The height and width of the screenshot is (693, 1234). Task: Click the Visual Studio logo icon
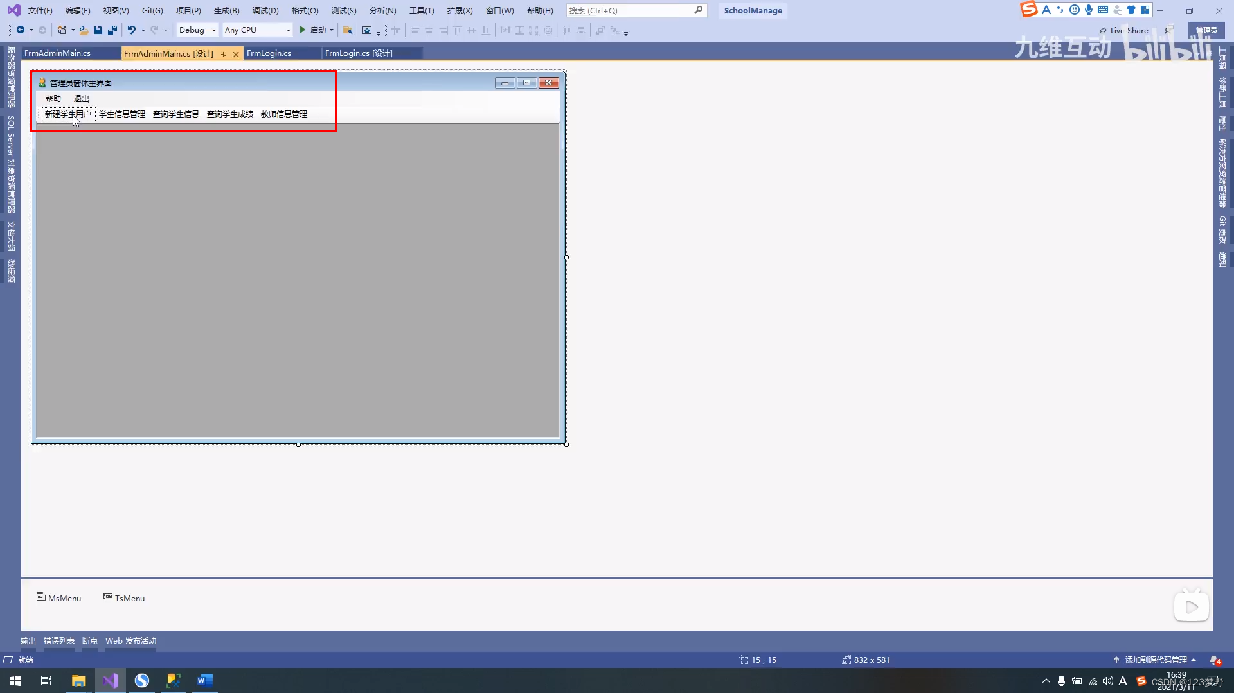pyautogui.click(x=13, y=10)
